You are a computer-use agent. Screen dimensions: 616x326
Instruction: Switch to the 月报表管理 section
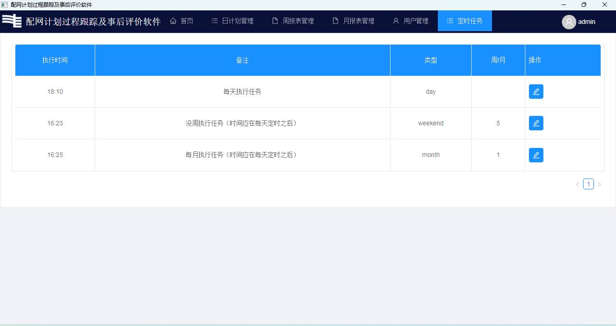click(x=354, y=21)
